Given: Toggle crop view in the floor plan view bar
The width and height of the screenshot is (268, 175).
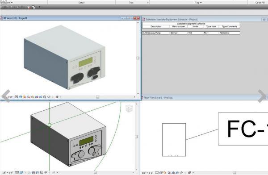Looking at the screenshot, I should 173,173.
